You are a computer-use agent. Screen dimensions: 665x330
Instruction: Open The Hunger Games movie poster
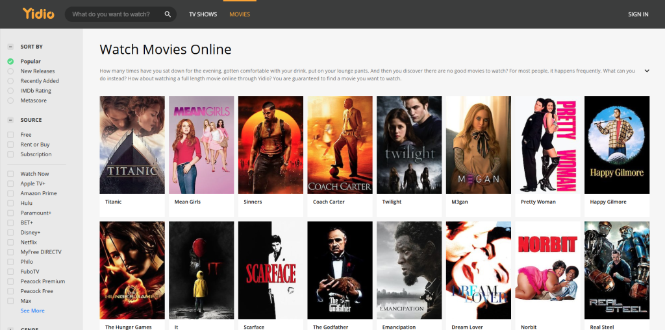(132, 270)
